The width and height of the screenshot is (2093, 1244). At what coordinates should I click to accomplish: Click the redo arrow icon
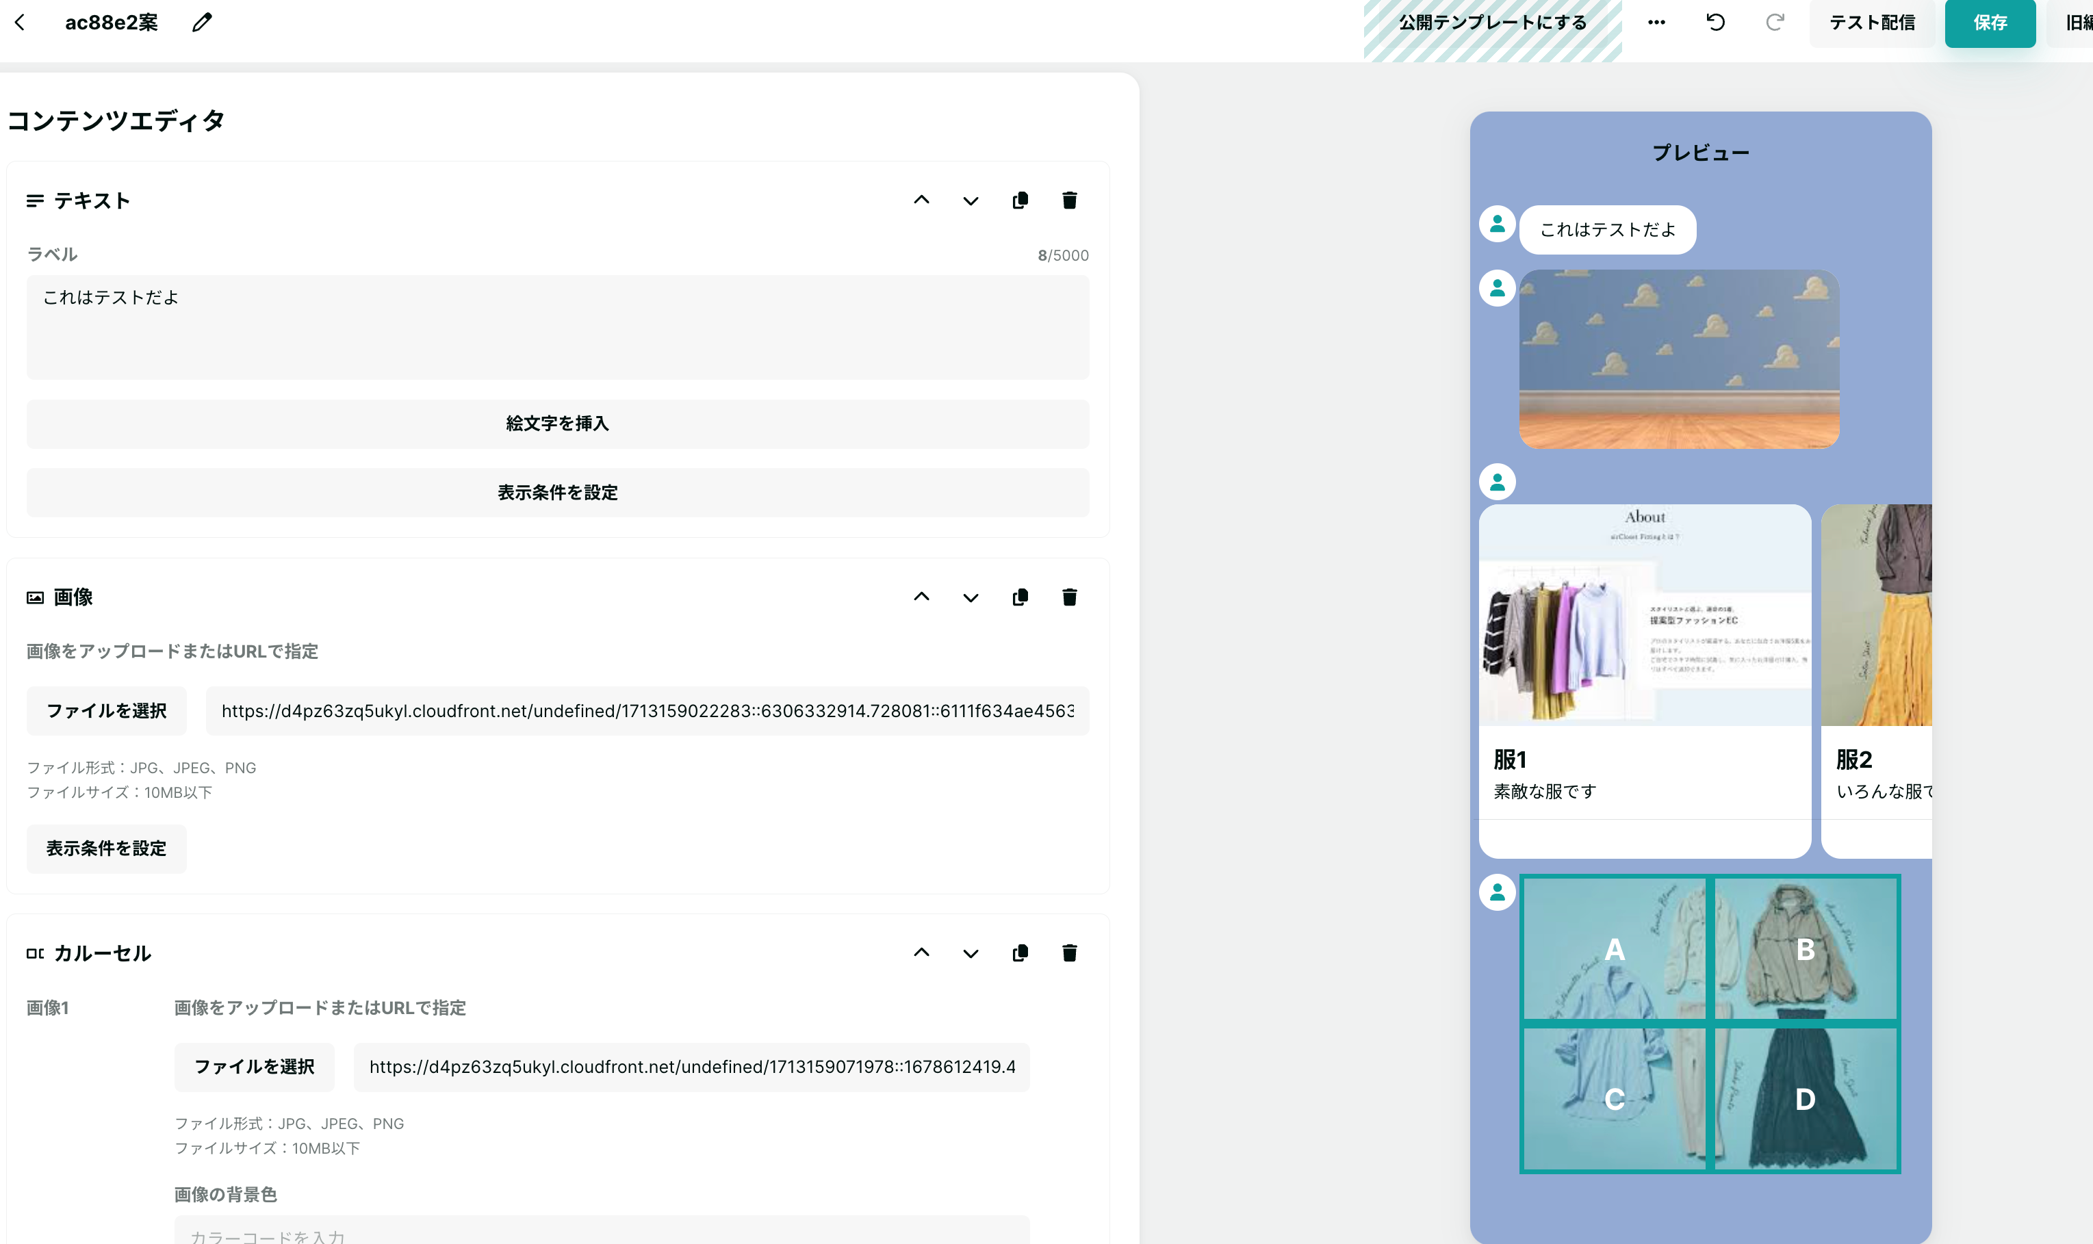coord(1775,23)
